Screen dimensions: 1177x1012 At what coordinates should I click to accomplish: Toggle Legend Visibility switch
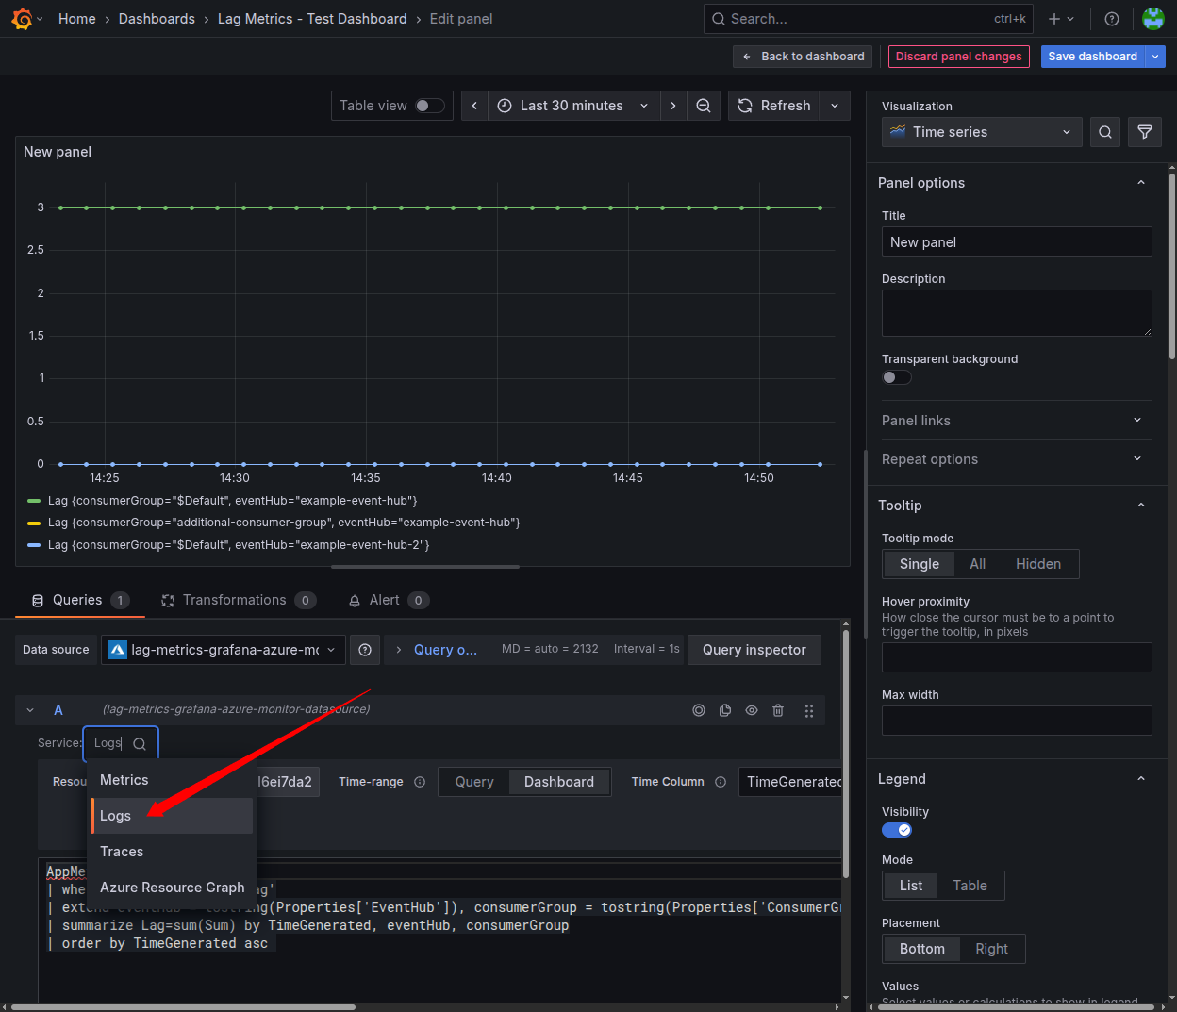(x=896, y=830)
